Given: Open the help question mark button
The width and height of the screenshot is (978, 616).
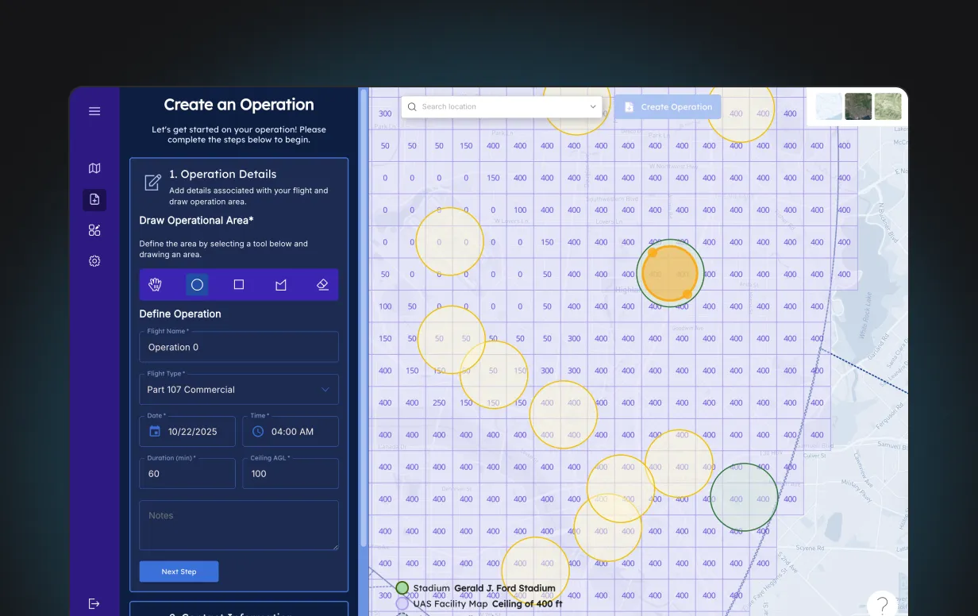Looking at the screenshot, I should tap(882, 605).
